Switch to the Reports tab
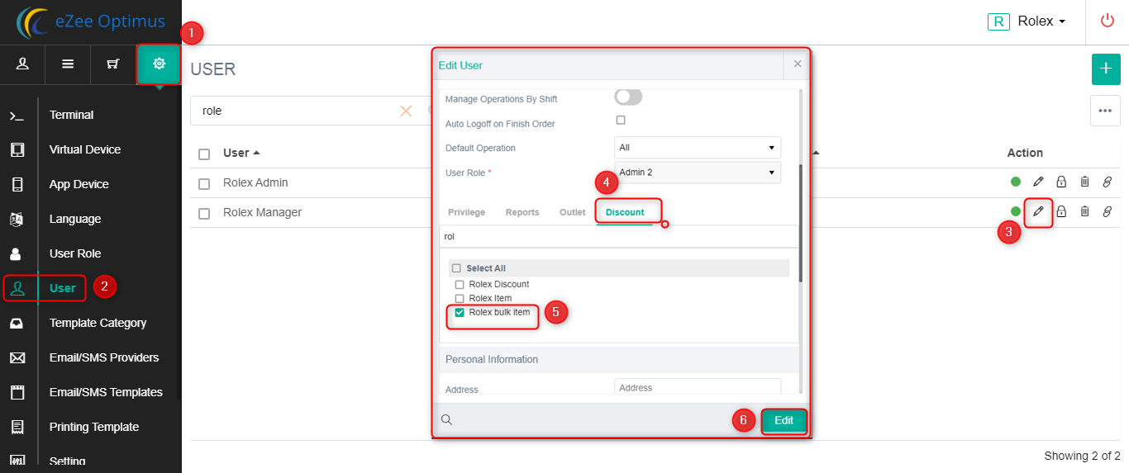 (x=522, y=212)
